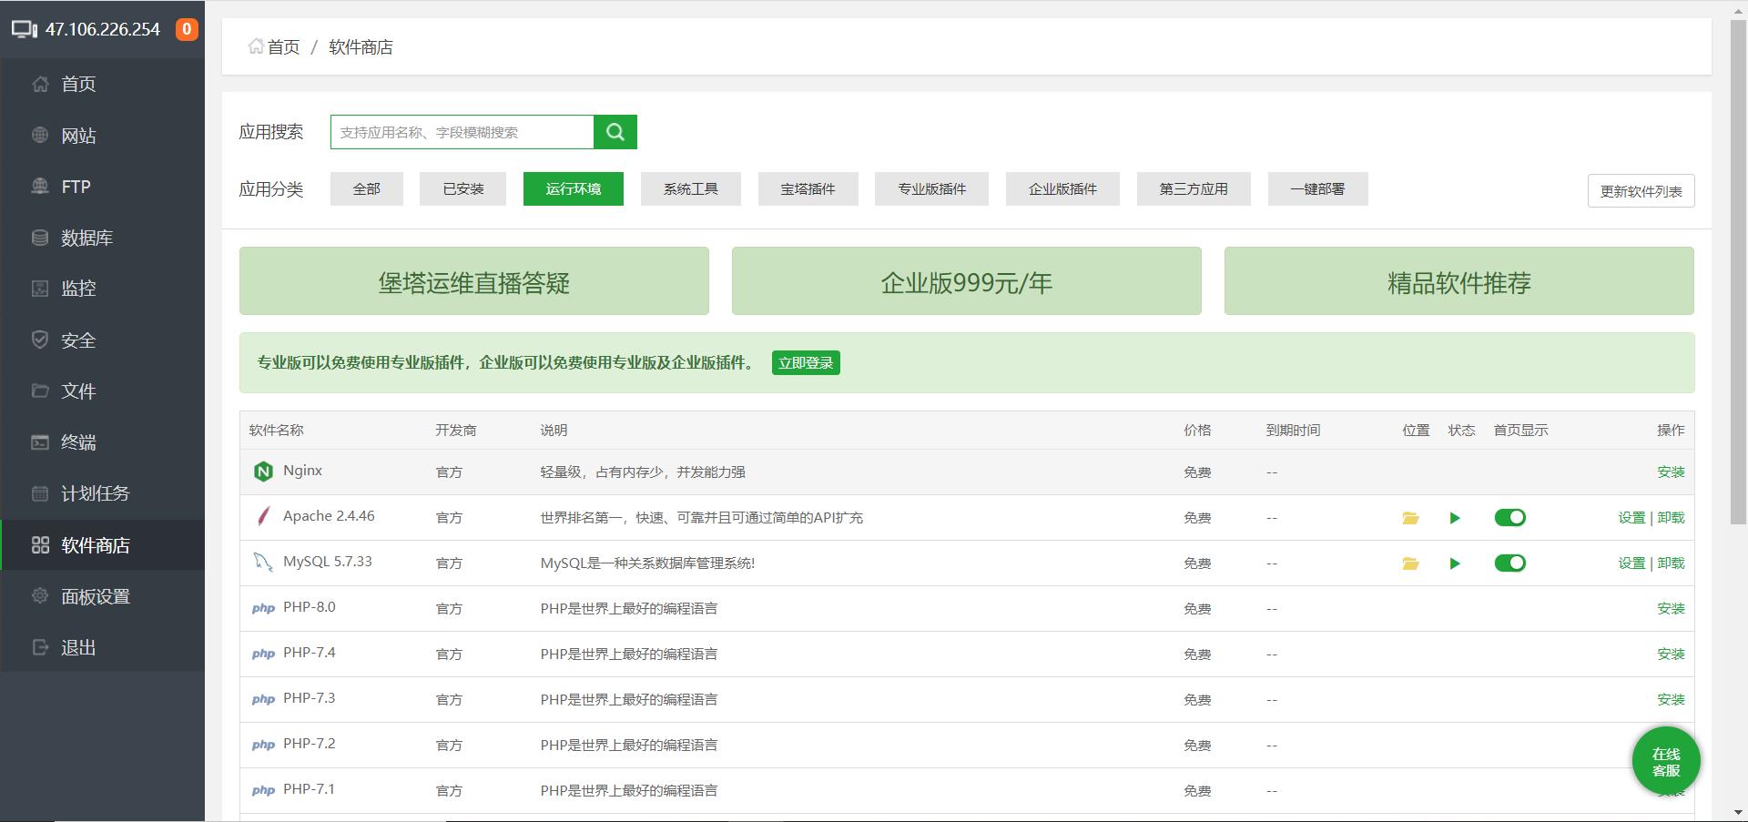Focus the 应用搜索 input field
Screen dimensions: 1748x822
(x=462, y=132)
